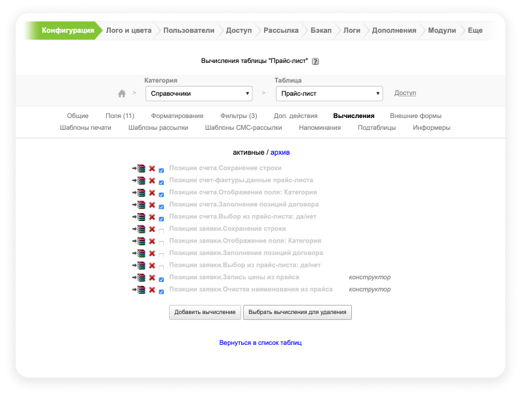Image resolution: width=521 pixels, height=396 pixels.
Task: Click the home icon before Категория
Action: 122,94
